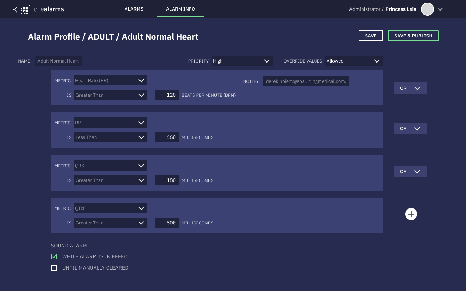
Task: Click the plus icon to add a condition
Action: (411, 214)
